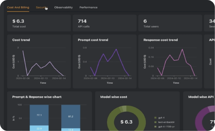The height and width of the screenshot is (131, 215).
Task: Click the gpt-4 legend label
Action: pos(161,118)
